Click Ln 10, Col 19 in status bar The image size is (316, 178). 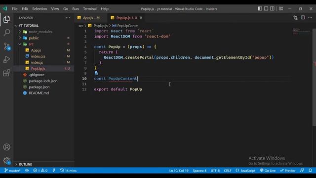179,171
